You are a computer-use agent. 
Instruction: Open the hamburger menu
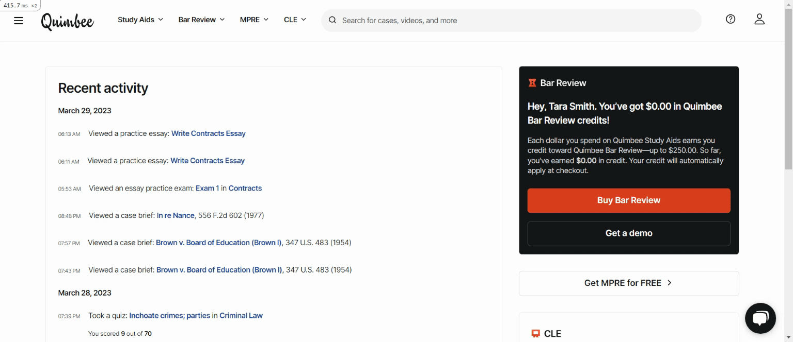pyautogui.click(x=19, y=21)
